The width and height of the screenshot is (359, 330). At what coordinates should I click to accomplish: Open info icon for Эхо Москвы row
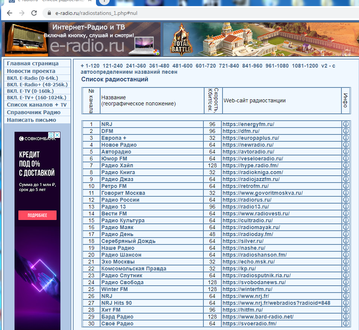346,261
